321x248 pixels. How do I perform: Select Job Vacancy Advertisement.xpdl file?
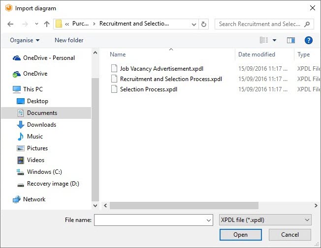(x=161, y=68)
